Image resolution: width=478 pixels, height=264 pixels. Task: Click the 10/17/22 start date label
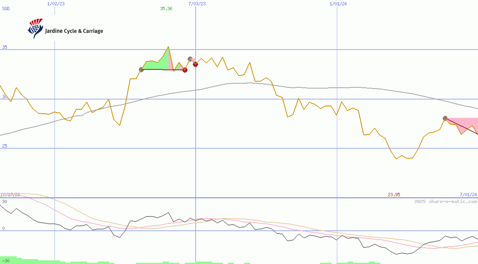10,195
